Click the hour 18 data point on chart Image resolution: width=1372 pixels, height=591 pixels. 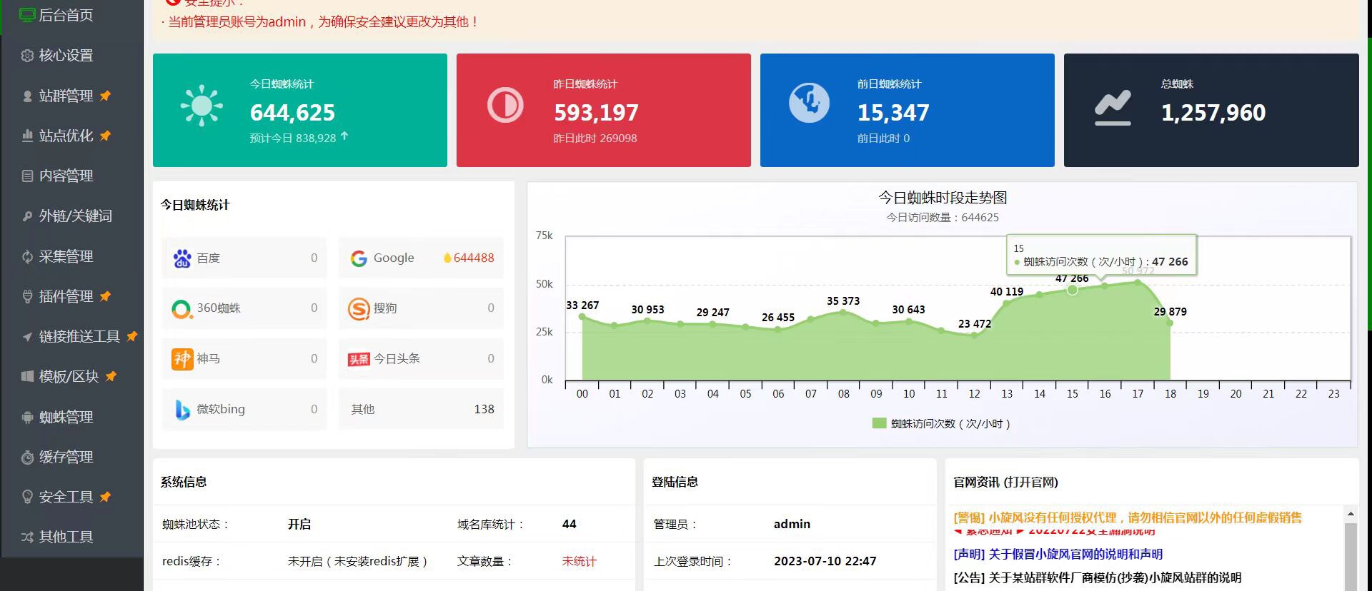point(1170,323)
